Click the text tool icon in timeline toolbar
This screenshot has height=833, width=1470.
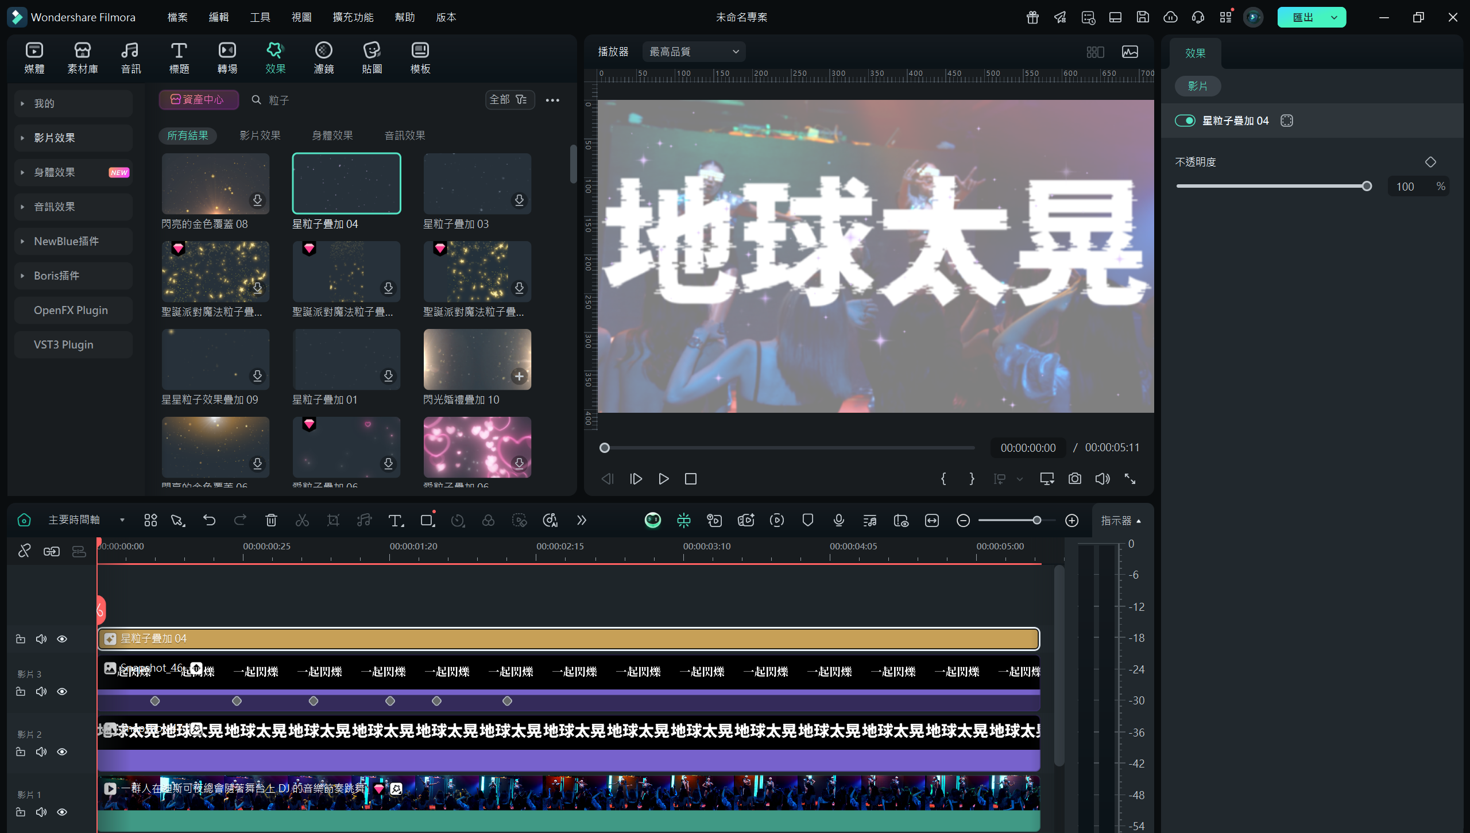(395, 520)
